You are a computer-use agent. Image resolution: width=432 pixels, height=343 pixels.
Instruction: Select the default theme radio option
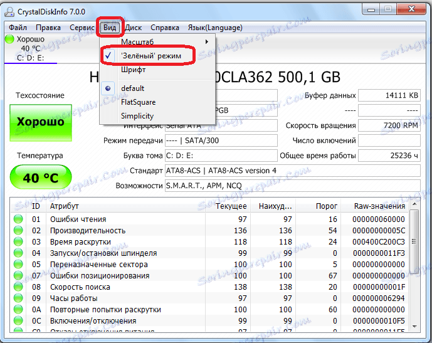point(157,88)
